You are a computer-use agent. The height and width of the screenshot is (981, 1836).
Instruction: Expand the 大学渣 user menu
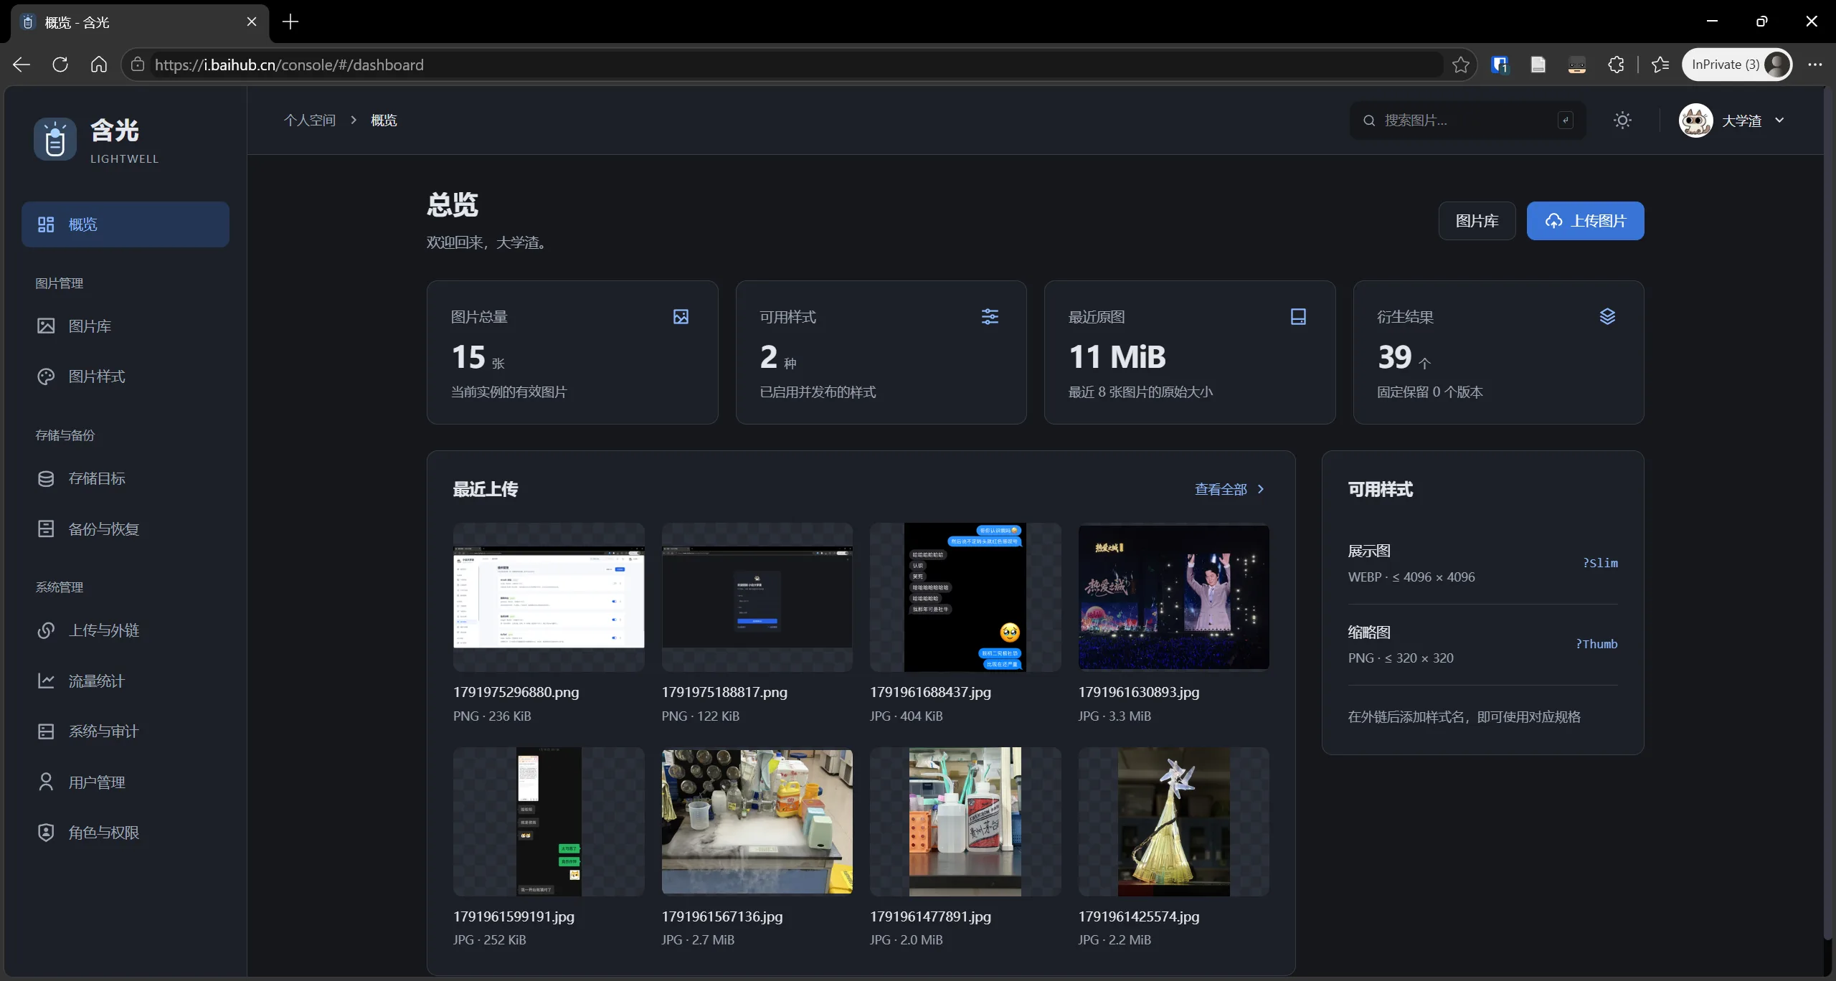(x=1732, y=120)
